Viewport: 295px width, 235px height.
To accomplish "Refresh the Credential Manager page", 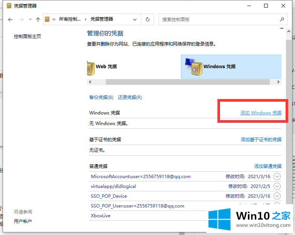I will click(x=147, y=20).
